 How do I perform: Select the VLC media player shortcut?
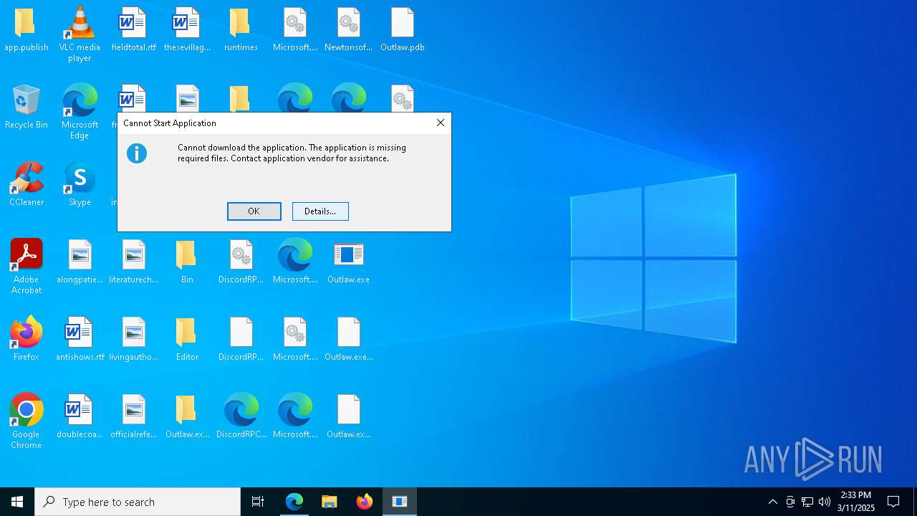pos(80,34)
